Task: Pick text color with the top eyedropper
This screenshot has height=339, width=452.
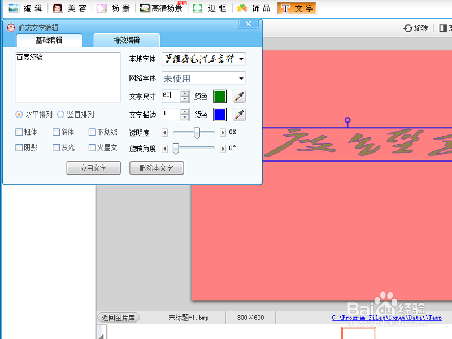Action: pyautogui.click(x=239, y=96)
